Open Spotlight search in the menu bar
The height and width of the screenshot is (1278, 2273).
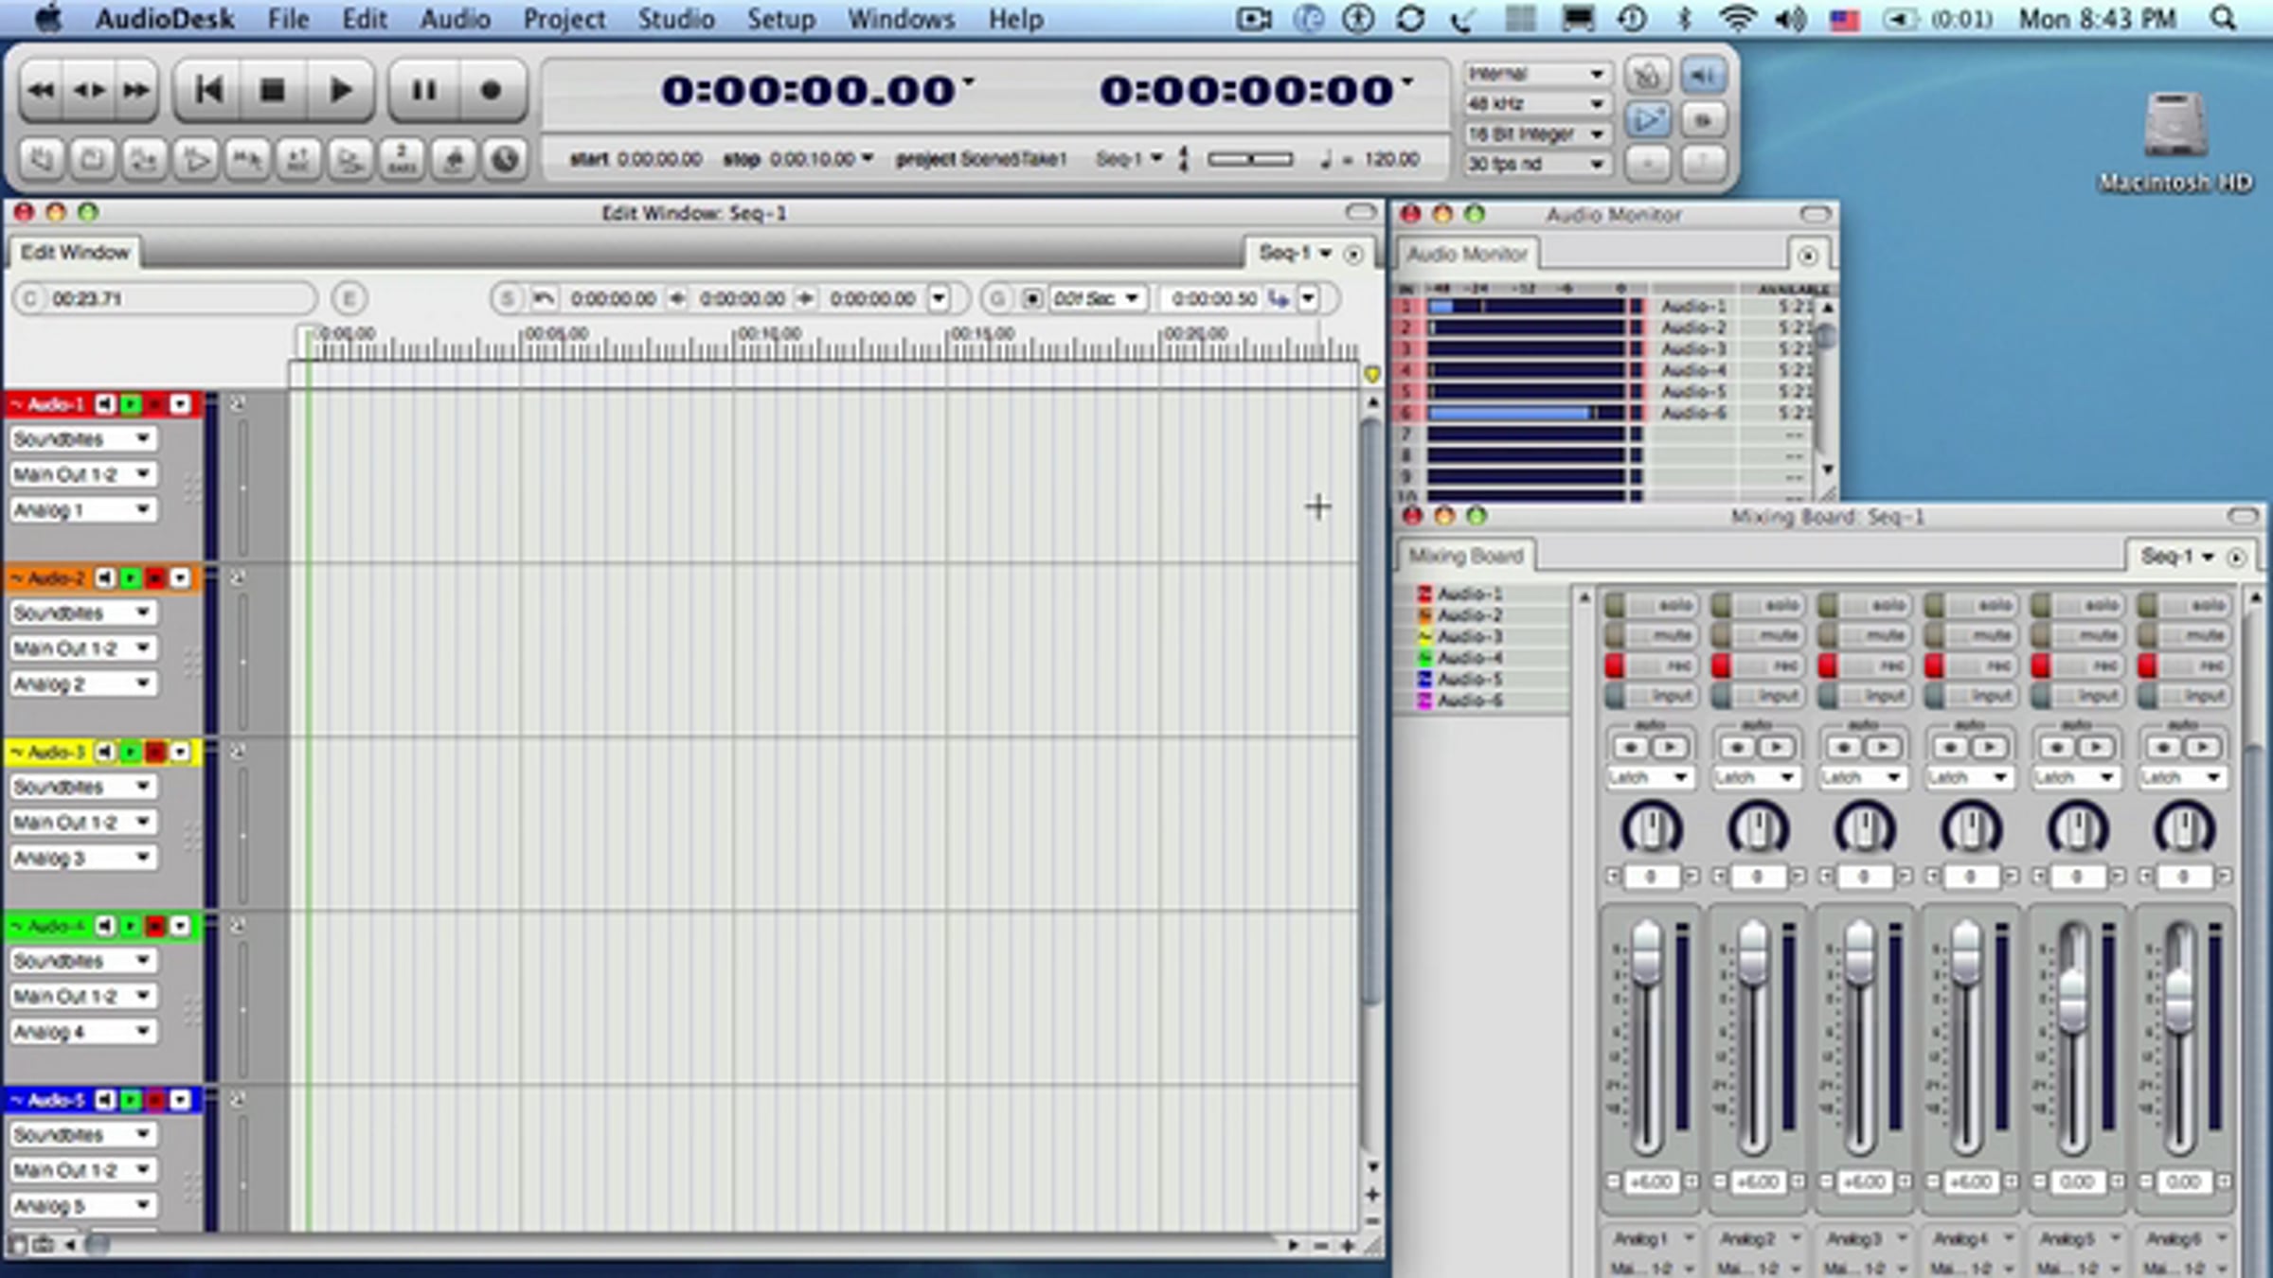point(2223,19)
